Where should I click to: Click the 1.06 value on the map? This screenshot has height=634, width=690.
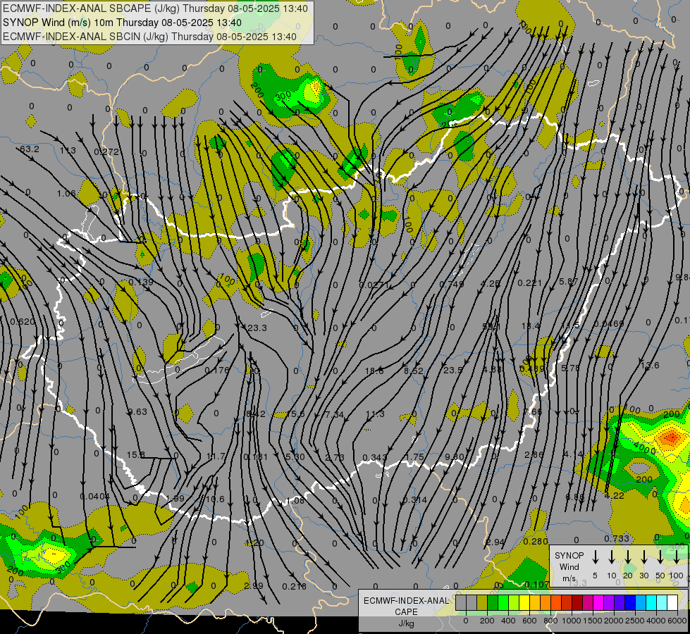pyautogui.click(x=66, y=194)
